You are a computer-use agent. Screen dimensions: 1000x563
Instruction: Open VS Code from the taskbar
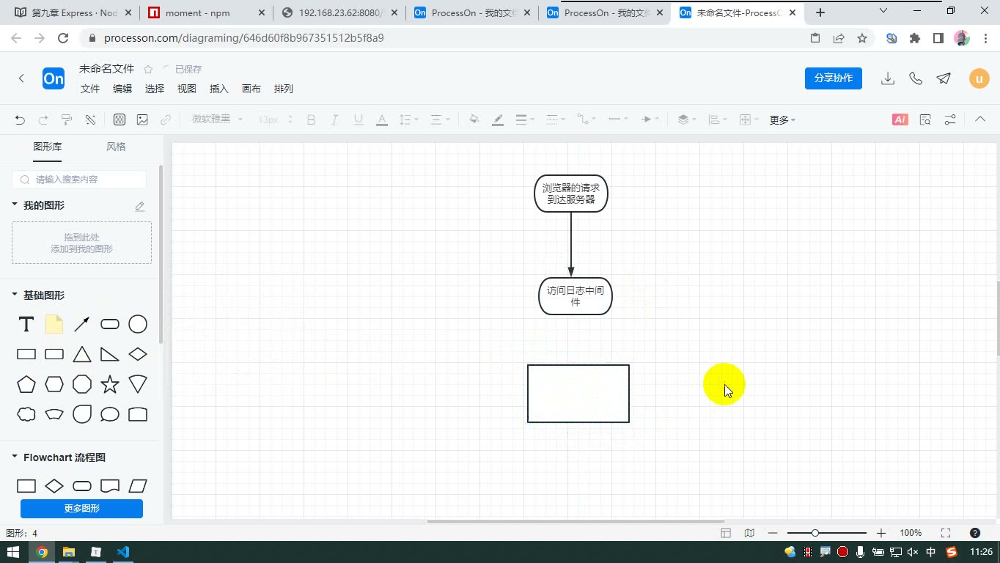click(123, 552)
